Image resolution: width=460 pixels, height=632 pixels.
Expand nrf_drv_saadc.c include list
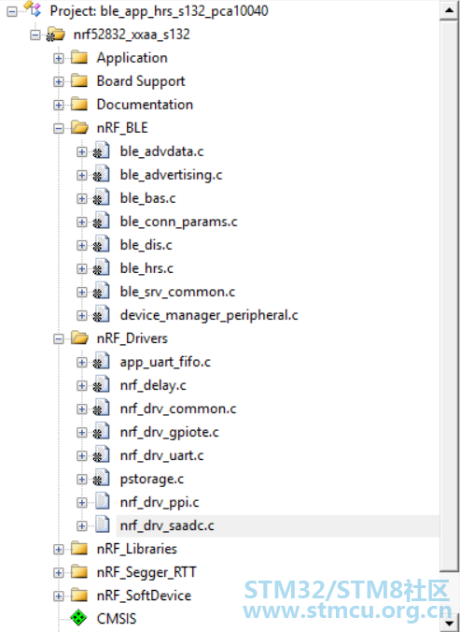82,526
